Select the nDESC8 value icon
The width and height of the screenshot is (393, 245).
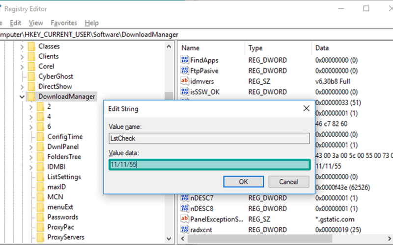coord(185,208)
